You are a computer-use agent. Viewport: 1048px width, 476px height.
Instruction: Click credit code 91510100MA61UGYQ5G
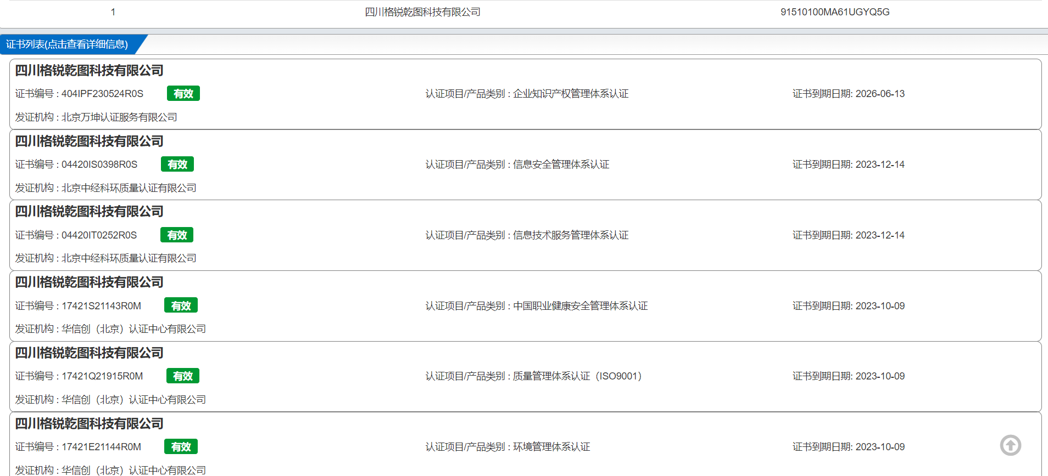835,12
